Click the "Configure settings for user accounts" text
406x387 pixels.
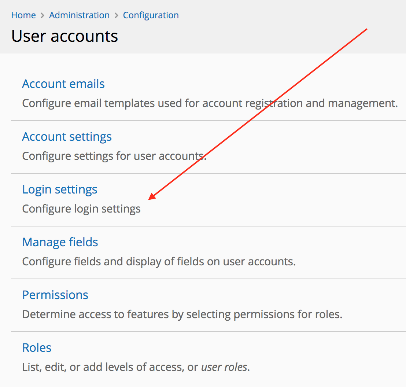pos(114,156)
